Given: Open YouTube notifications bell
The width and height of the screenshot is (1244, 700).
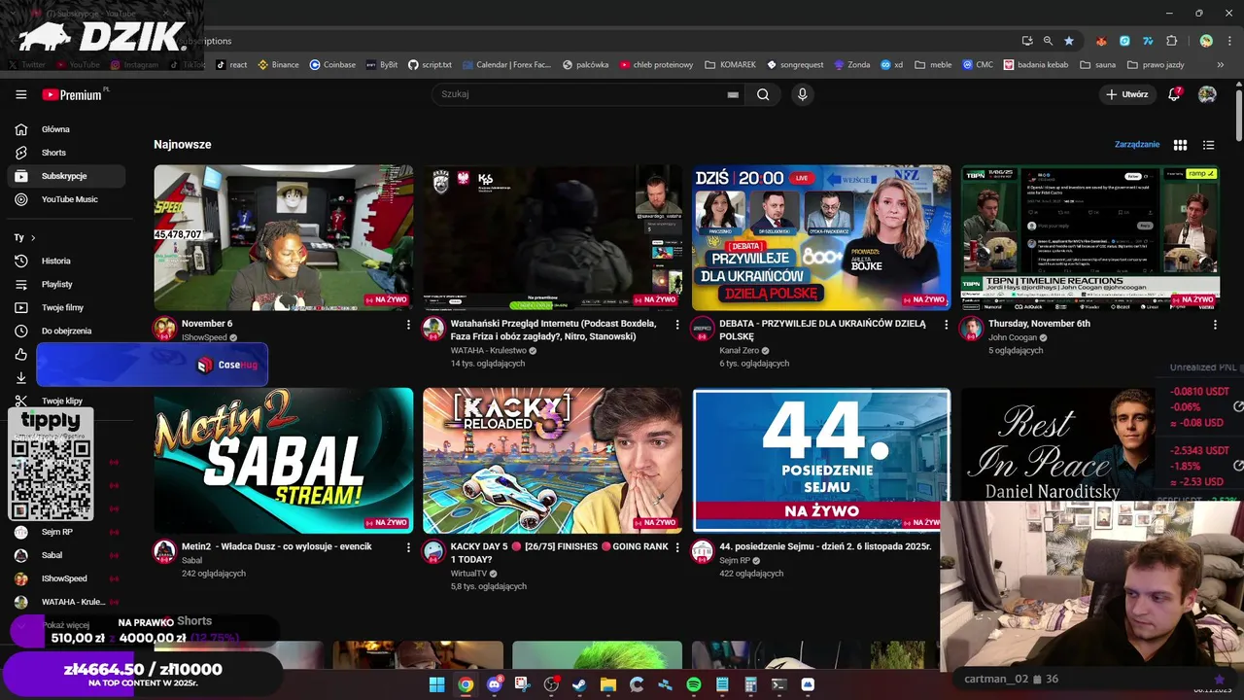Looking at the screenshot, I should (1174, 94).
